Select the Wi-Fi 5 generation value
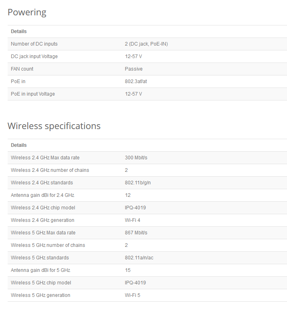287x309 pixels. point(133,295)
